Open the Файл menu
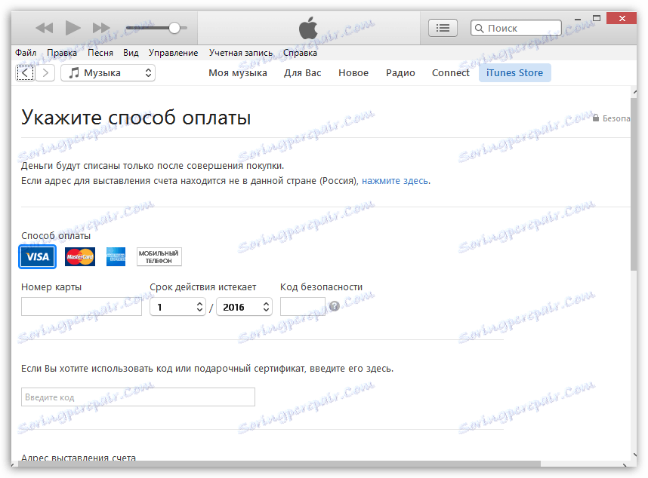The width and height of the screenshot is (648, 478). (x=26, y=53)
